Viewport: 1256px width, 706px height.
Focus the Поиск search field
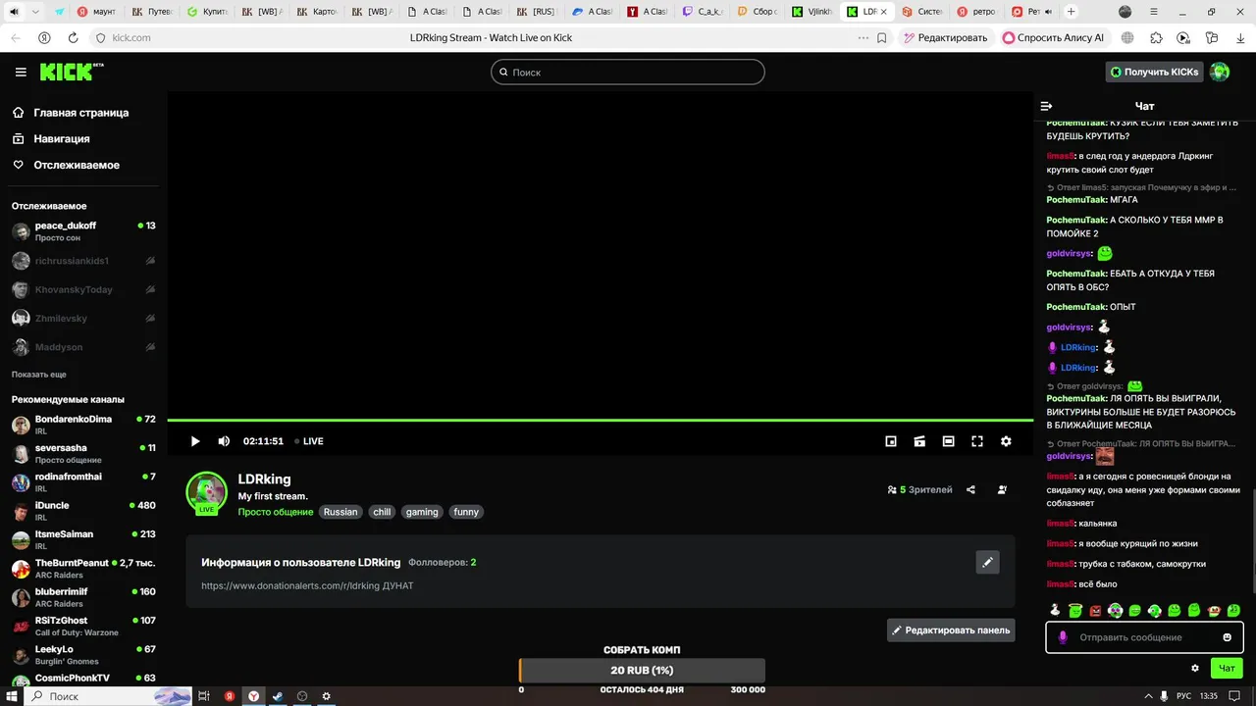[628, 72]
